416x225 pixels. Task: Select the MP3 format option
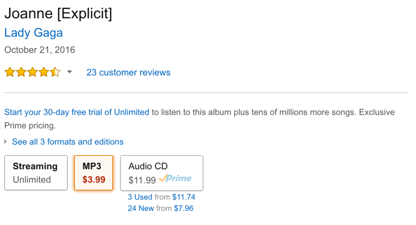click(x=94, y=173)
